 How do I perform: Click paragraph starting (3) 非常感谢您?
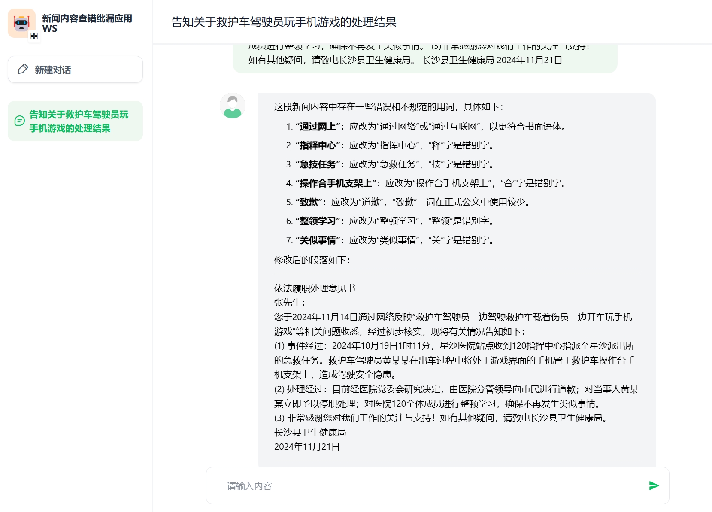tap(442, 418)
